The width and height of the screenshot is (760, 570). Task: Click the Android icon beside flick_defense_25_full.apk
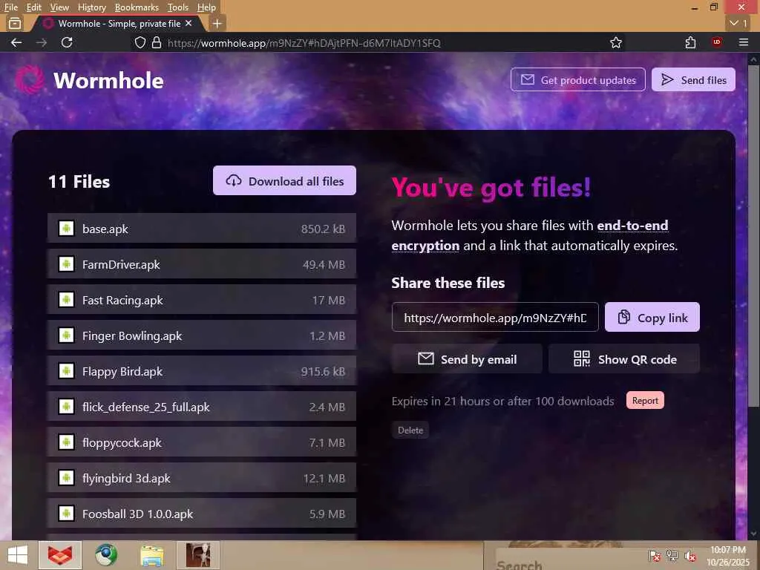click(x=66, y=406)
